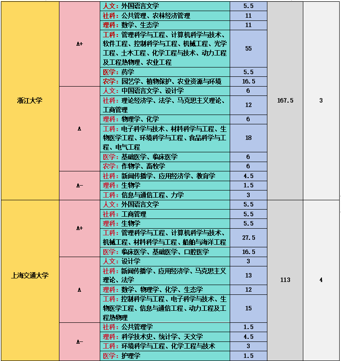Select the 上海交通大学 merged cell
The height and width of the screenshot is (361, 341).
coord(30,280)
